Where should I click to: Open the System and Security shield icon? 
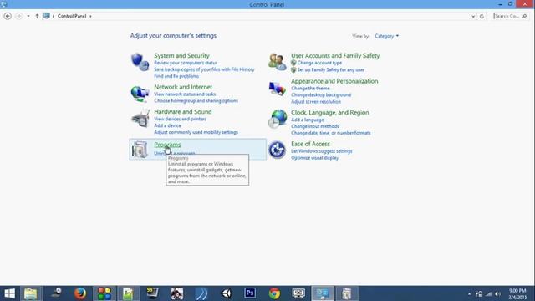point(140,62)
